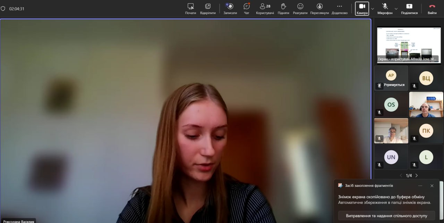Select the UN participant tile

[x=391, y=157]
